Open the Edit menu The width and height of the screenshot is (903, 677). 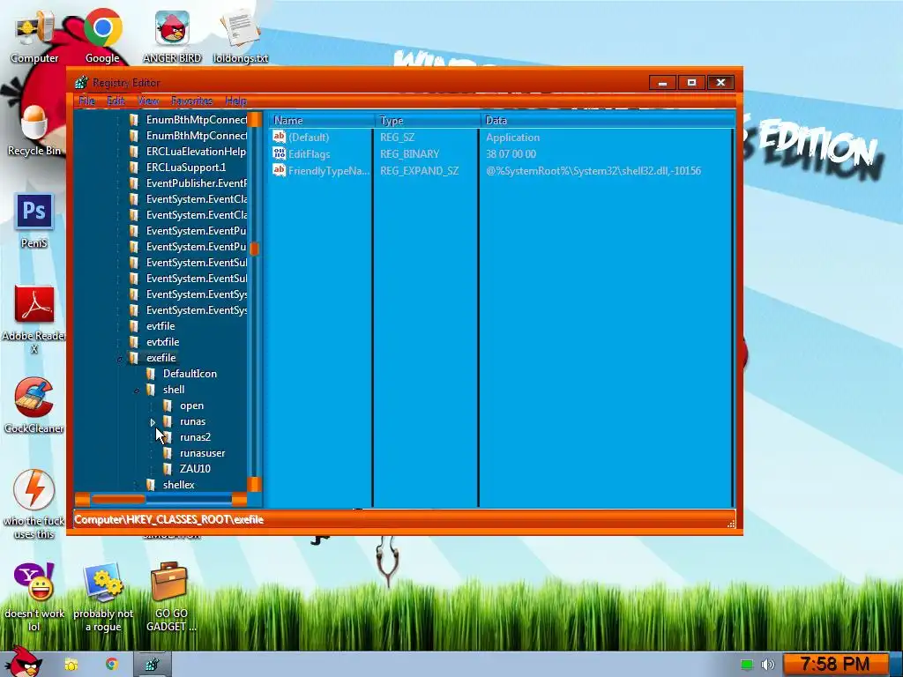pos(116,100)
